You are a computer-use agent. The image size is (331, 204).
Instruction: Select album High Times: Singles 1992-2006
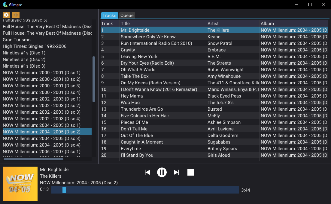click(47, 46)
